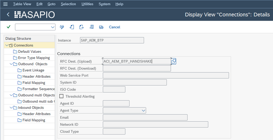Select Header Attributes under Inbound Objects
The width and height of the screenshot is (273, 140).
click(36, 114)
